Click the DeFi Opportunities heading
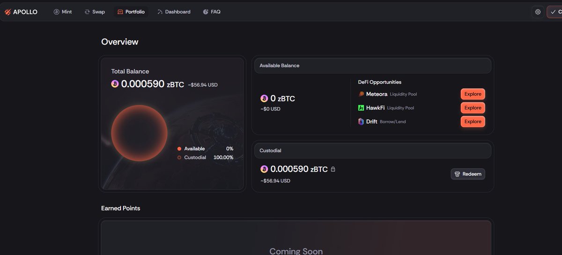This screenshot has width=562, height=255. click(x=380, y=82)
